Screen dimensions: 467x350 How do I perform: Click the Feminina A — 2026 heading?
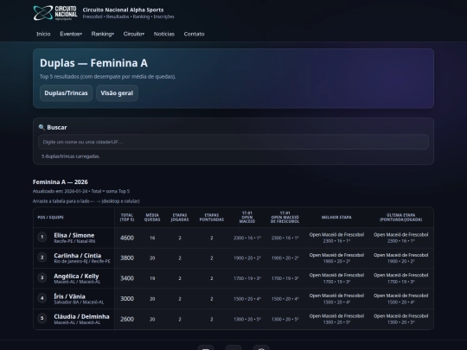[x=61, y=181]
